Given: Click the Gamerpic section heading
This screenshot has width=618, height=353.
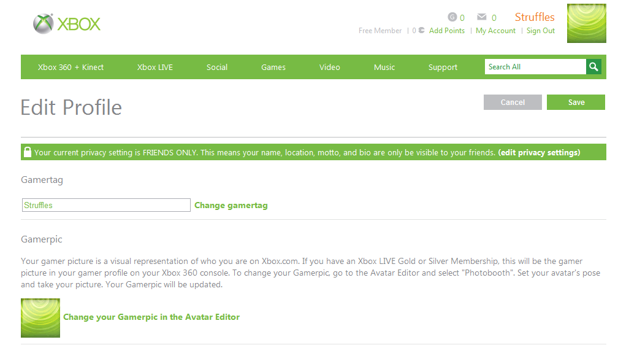Looking at the screenshot, I should pos(42,239).
